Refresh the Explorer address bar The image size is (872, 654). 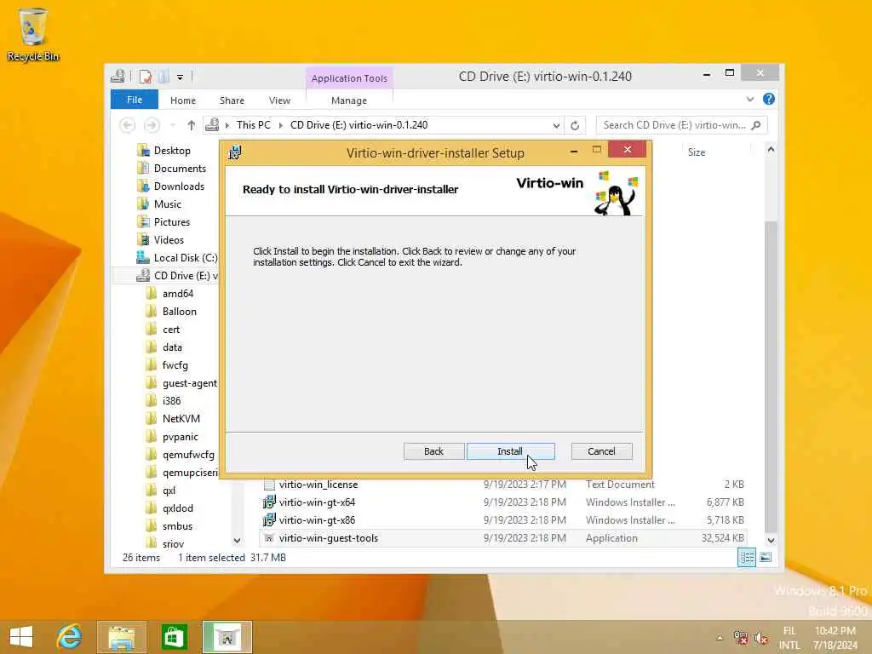[575, 126]
